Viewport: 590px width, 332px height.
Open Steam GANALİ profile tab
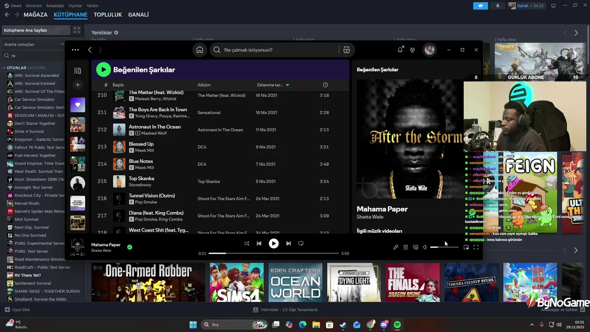point(138,14)
